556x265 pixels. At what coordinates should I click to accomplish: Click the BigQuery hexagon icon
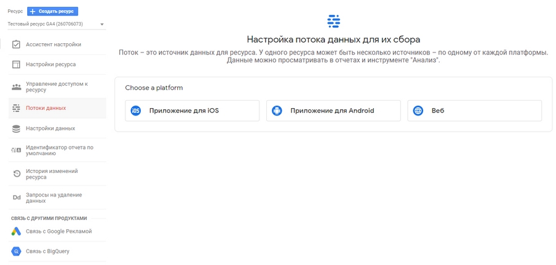click(x=16, y=251)
